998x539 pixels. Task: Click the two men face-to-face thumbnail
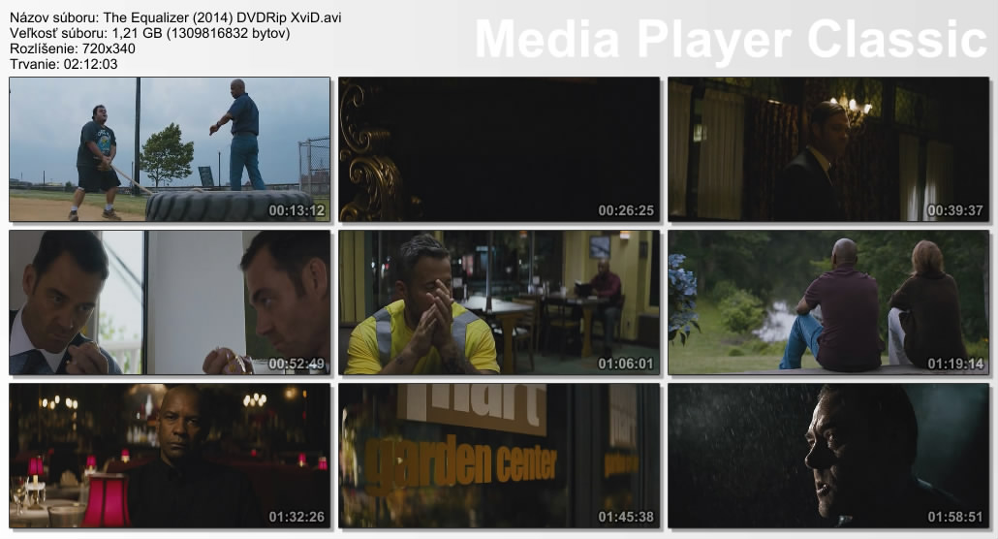[x=170, y=301]
